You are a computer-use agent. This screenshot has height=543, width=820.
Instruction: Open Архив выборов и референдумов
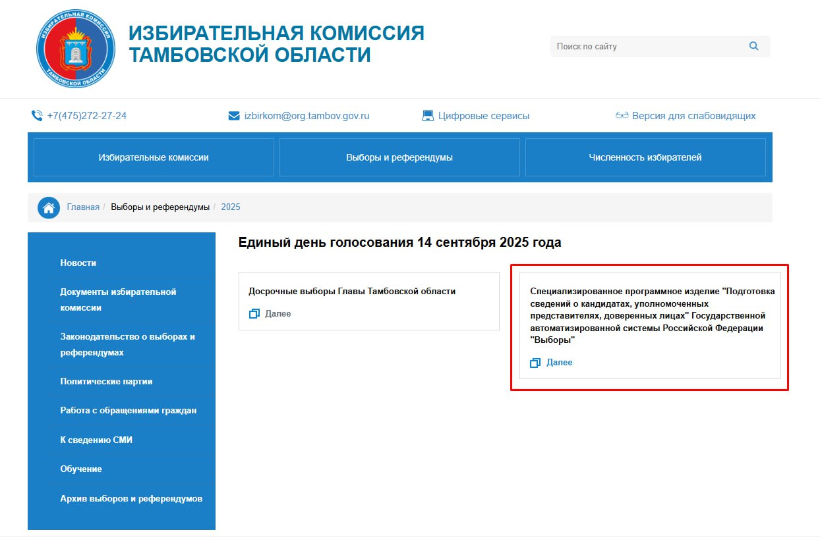coord(131,498)
